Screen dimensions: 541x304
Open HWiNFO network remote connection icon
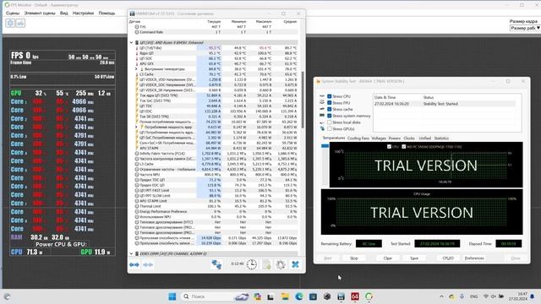coord(216,264)
